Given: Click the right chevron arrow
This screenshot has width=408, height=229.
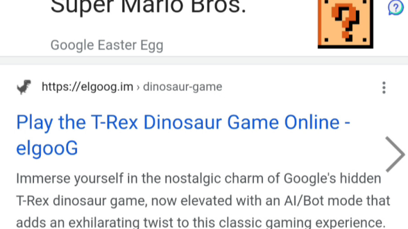Looking at the screenshot, I should pyautogui.click(x=395, y=154).
